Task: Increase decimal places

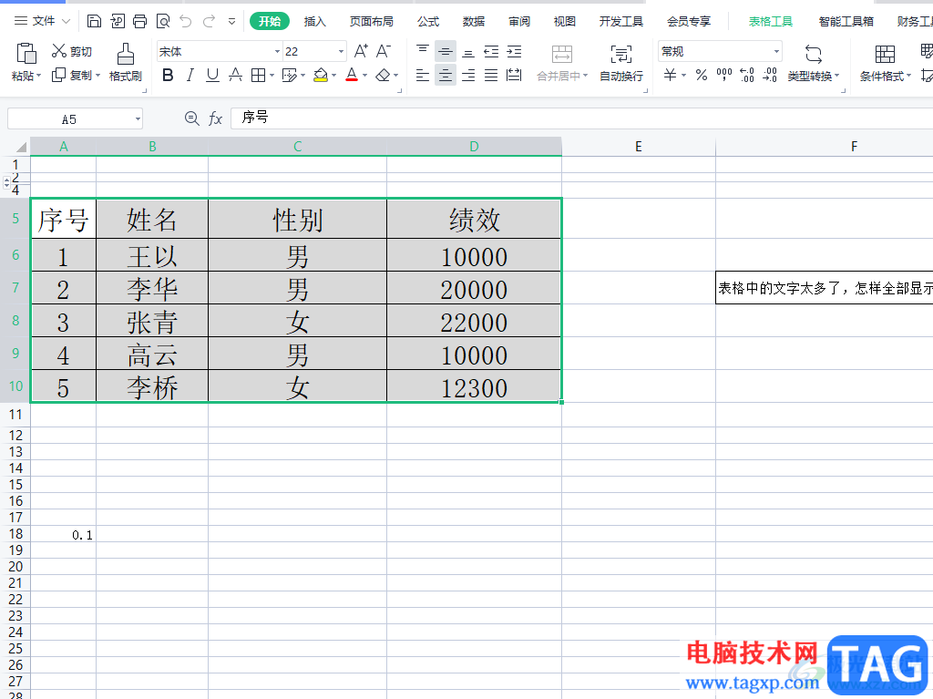Action: tap(747, 75)
